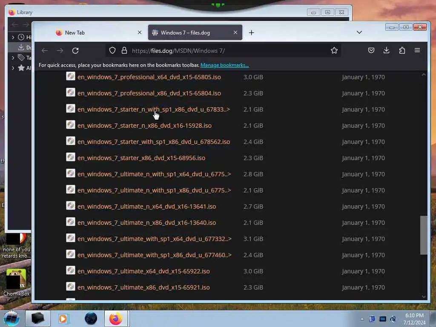This screenshot has height=327, width=436.
Task: Click the scrollbar down arrow
Action: pyautogui.click(x=424, y=297)
